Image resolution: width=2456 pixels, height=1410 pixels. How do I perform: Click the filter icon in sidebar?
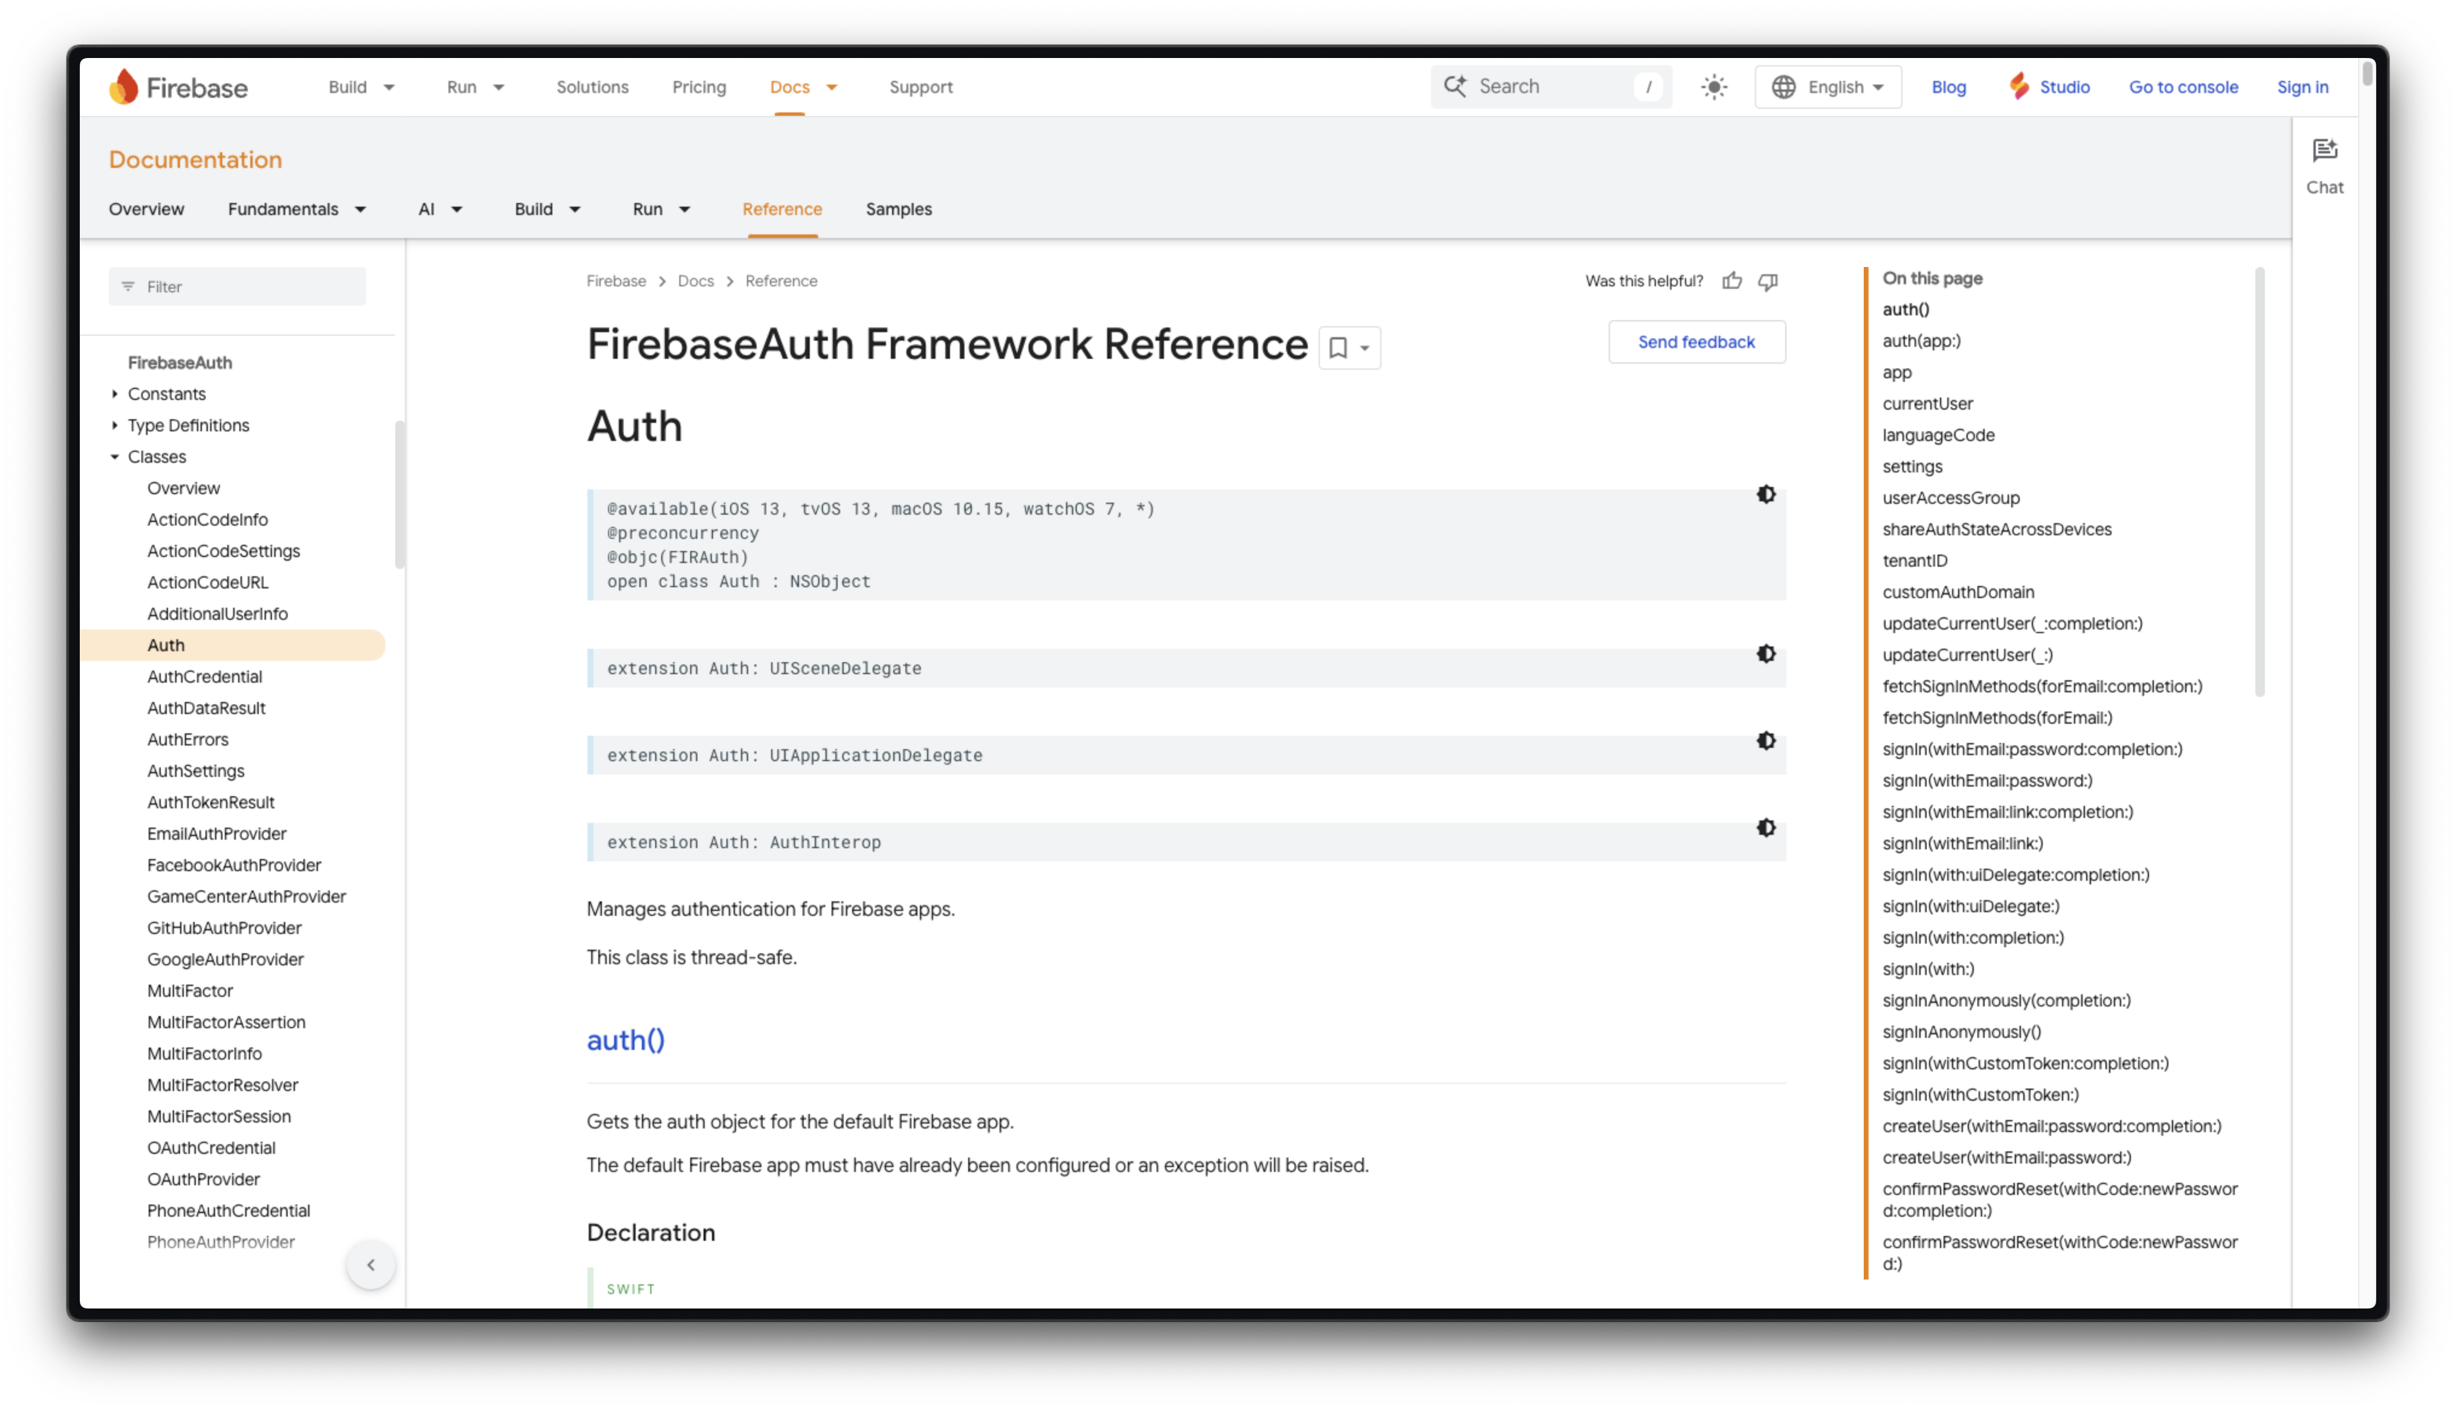pyautogui.click(x=128, y=286)
